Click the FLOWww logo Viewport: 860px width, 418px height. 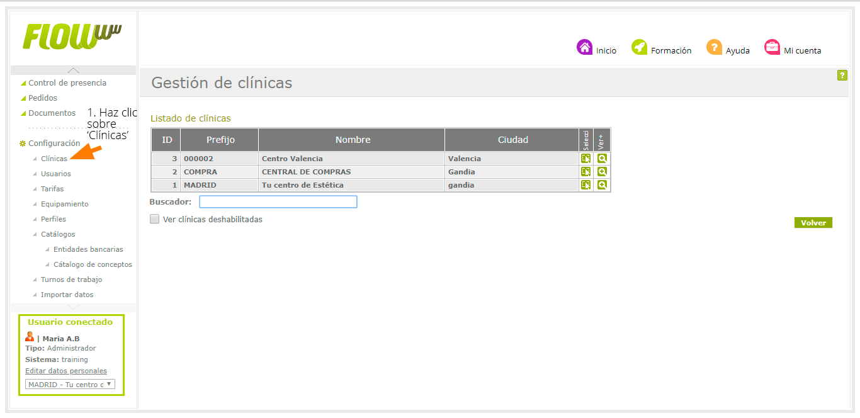[x=72, y=37]
